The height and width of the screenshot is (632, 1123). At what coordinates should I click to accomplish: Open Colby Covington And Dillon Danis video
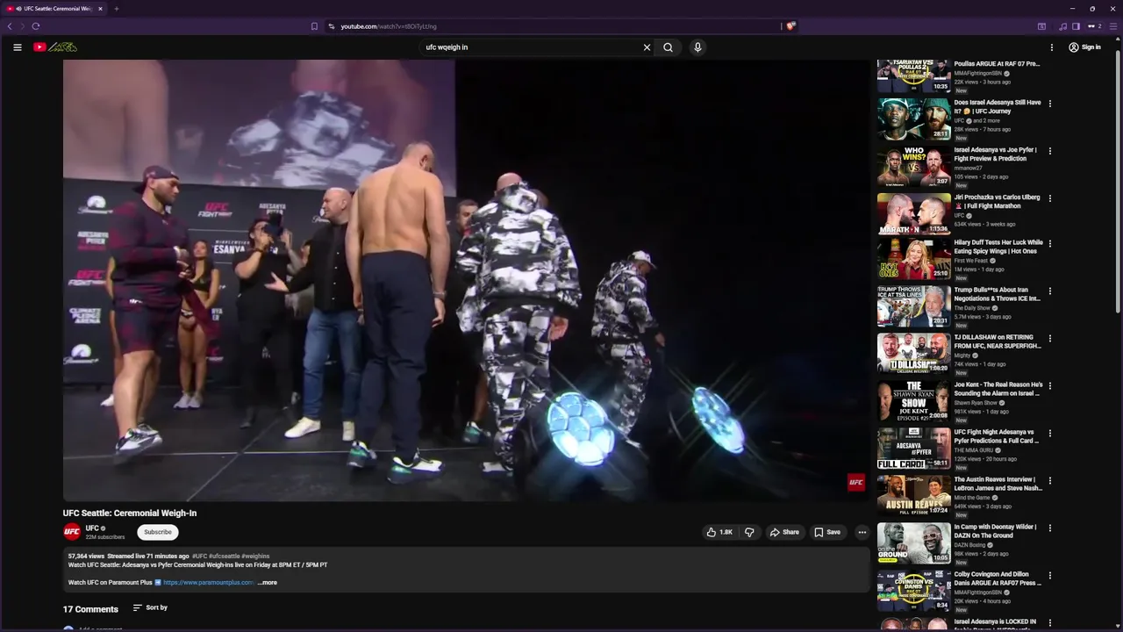pyautogui.click(x=998, y=578)
